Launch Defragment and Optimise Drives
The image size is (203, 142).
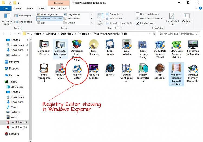coord(77,50)
